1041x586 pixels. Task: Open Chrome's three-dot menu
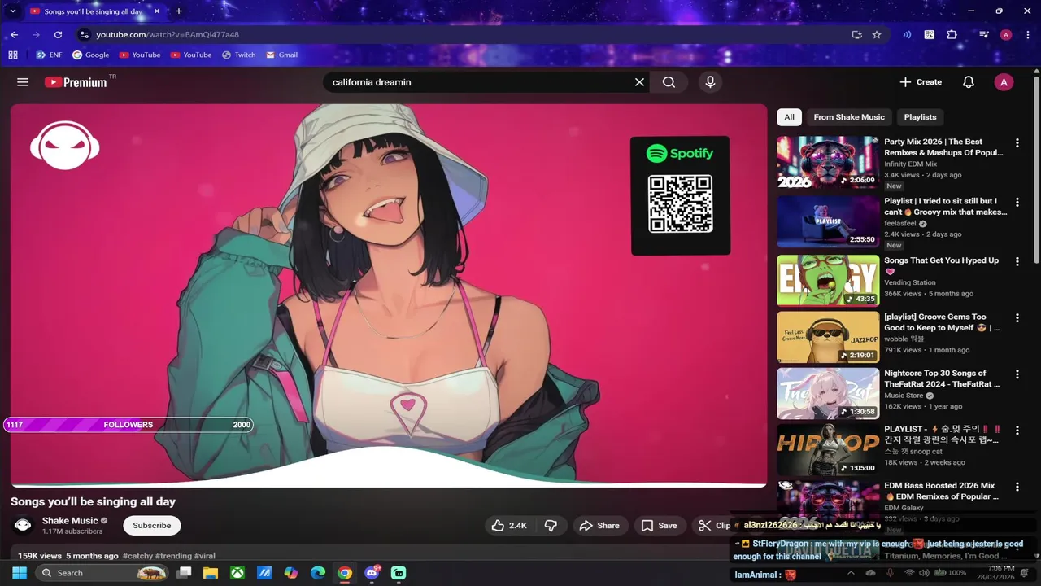(1026, 35)
